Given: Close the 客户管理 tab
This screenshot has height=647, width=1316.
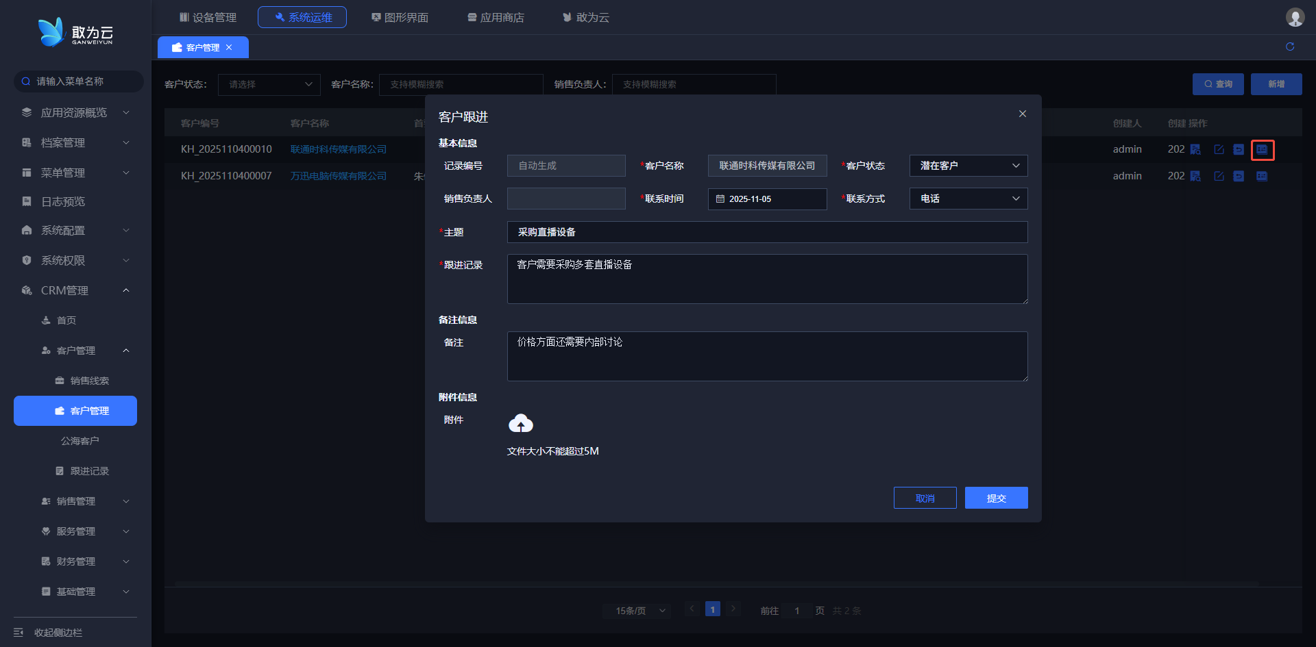Looking at the screenshot, I should click(x=229, y=47).
